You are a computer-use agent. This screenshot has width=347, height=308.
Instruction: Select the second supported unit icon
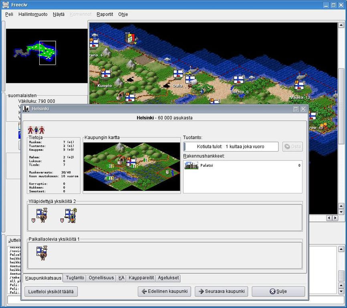(x=70, y=216)
